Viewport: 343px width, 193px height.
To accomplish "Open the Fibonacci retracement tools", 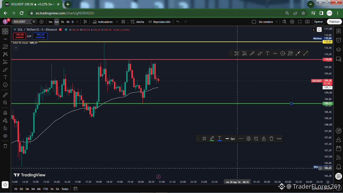I will (x=5, y=46).
